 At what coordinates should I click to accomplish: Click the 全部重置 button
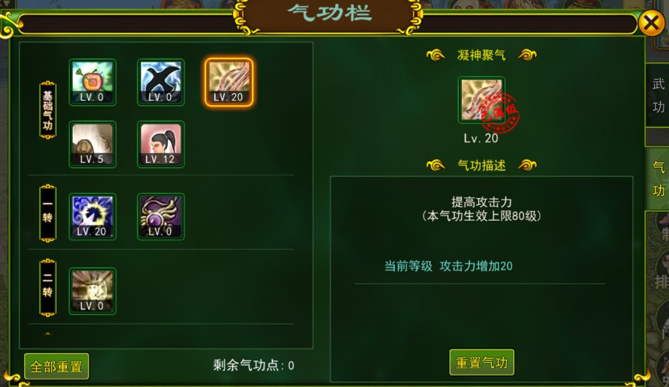(57, 366)
